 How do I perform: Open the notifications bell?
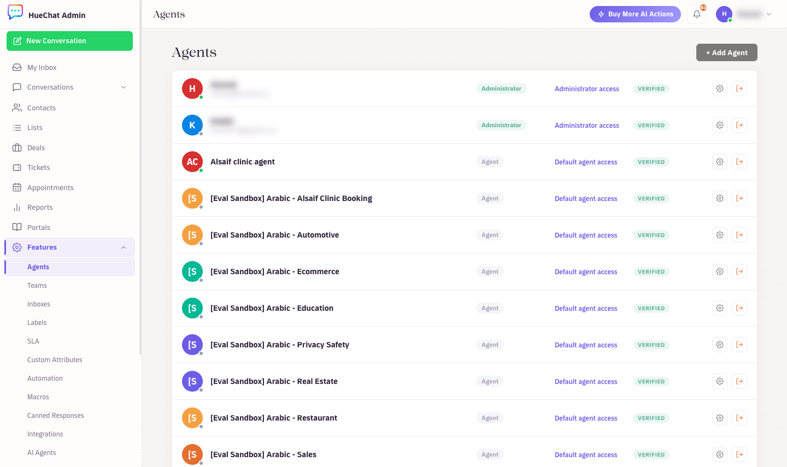tap(697, 14)
